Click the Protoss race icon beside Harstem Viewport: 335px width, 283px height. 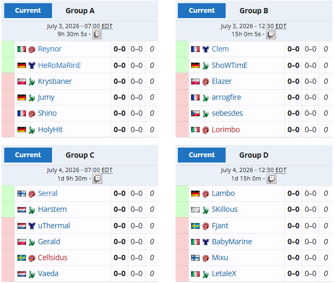pos(32,210)
